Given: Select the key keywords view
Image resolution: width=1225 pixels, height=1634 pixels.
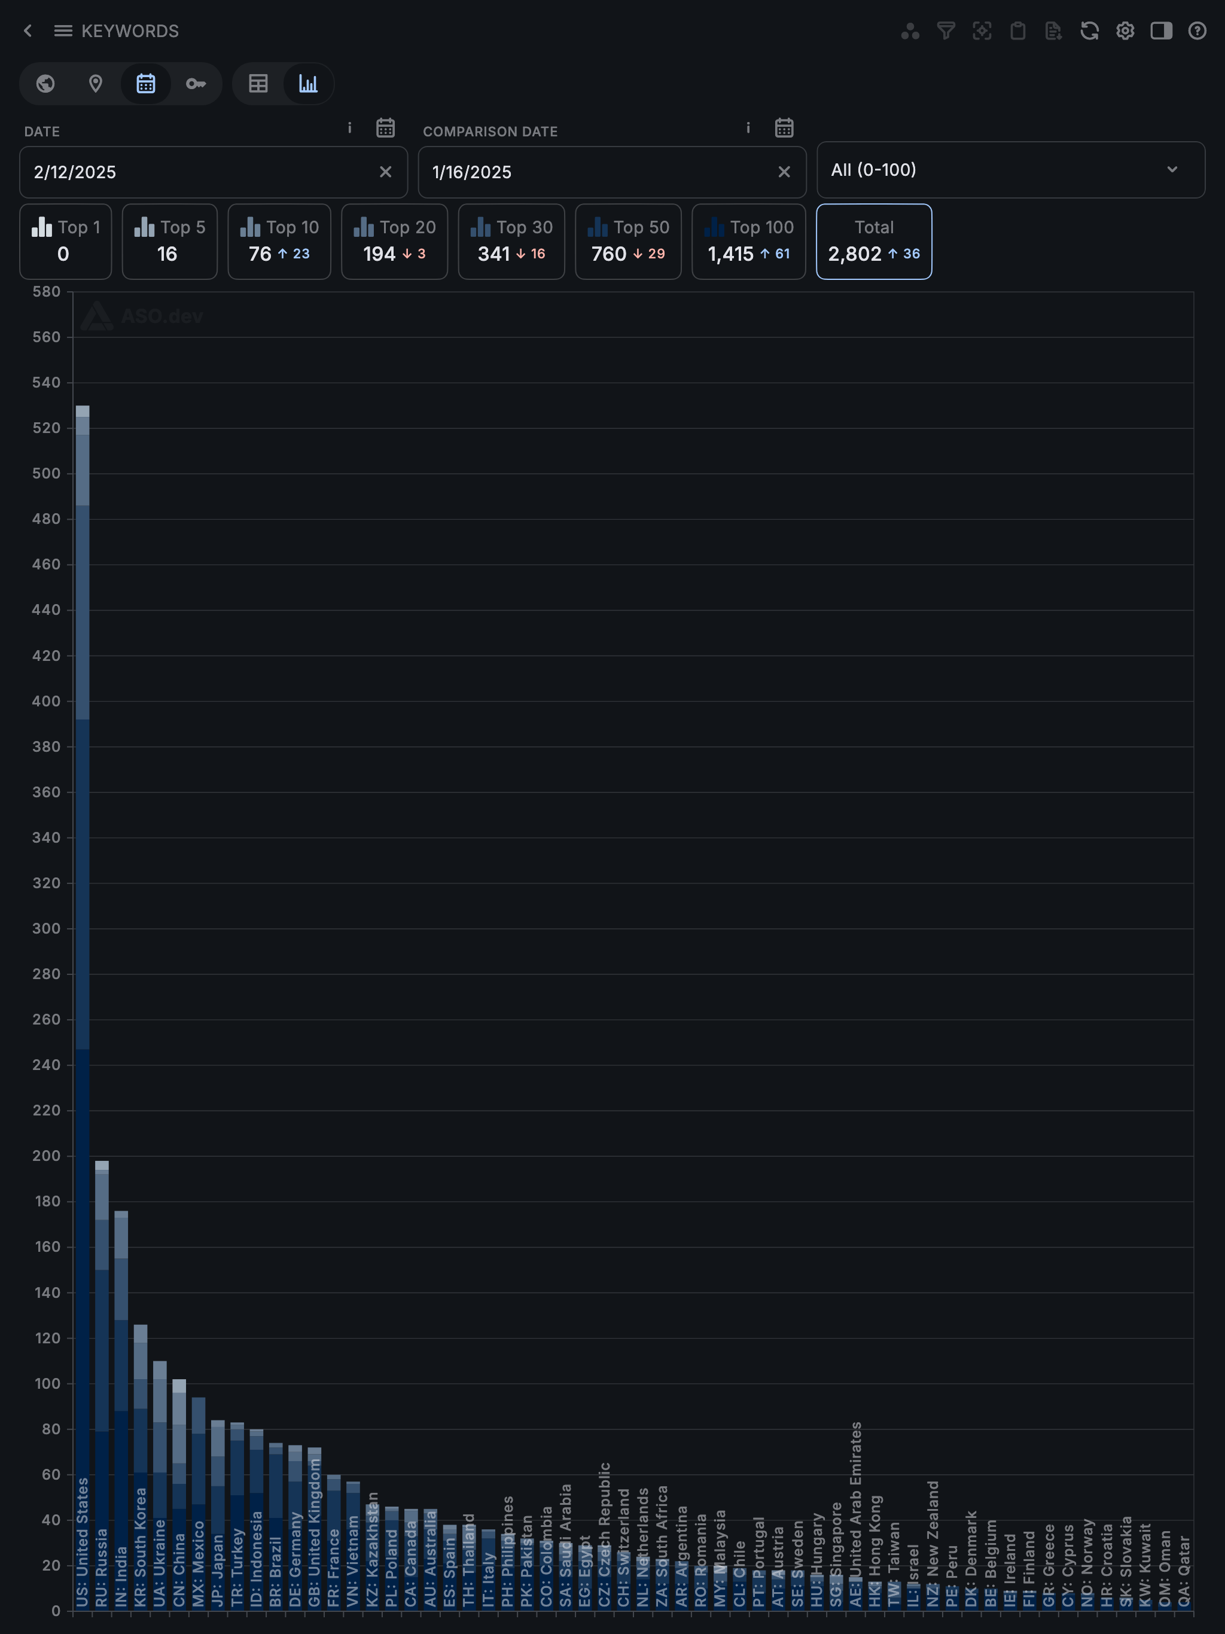Looking at the screenshot, I should click(195, 84).
